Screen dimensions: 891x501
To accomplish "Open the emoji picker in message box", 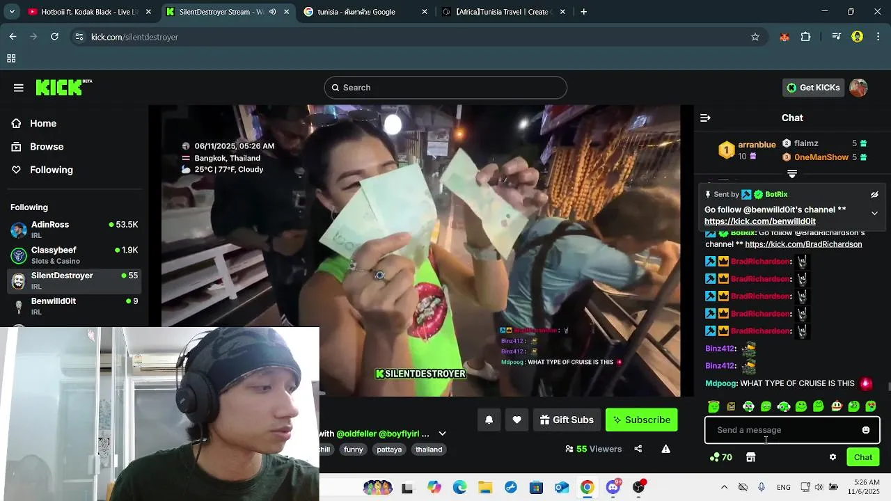I will click(866, 430).
